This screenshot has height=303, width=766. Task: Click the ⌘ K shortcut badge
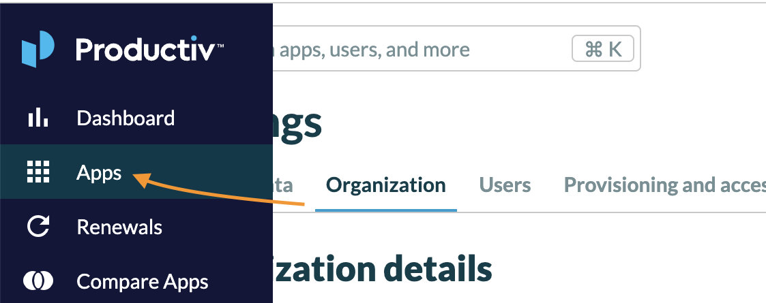[x=603, y=49]
